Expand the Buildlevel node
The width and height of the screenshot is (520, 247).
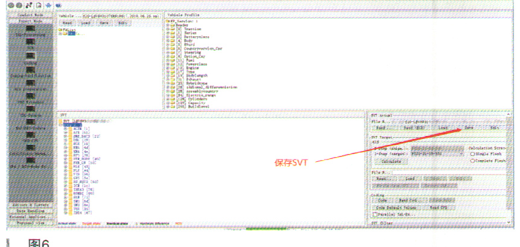[168, 106]
